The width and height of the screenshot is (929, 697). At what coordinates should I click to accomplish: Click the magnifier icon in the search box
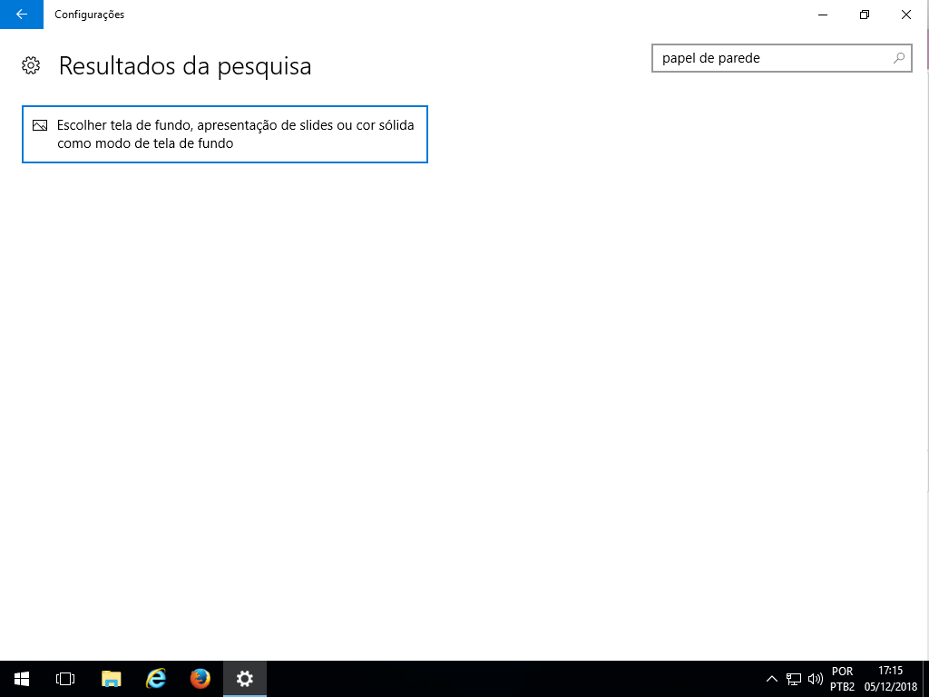[x=898, y=58]
